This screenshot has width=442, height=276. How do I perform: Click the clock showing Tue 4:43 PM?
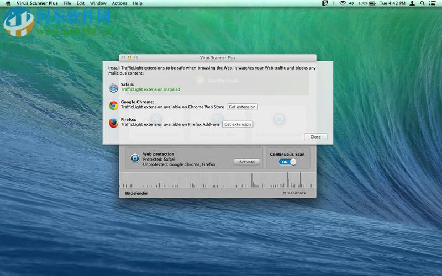tap(392, 3)
